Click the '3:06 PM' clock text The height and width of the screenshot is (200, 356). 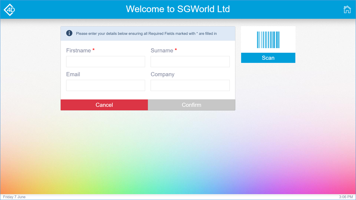tap(346, 197)
